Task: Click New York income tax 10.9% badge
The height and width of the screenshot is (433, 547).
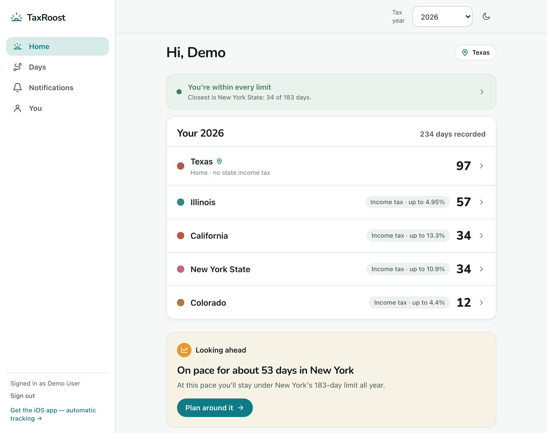Action: tap(408, 269)
